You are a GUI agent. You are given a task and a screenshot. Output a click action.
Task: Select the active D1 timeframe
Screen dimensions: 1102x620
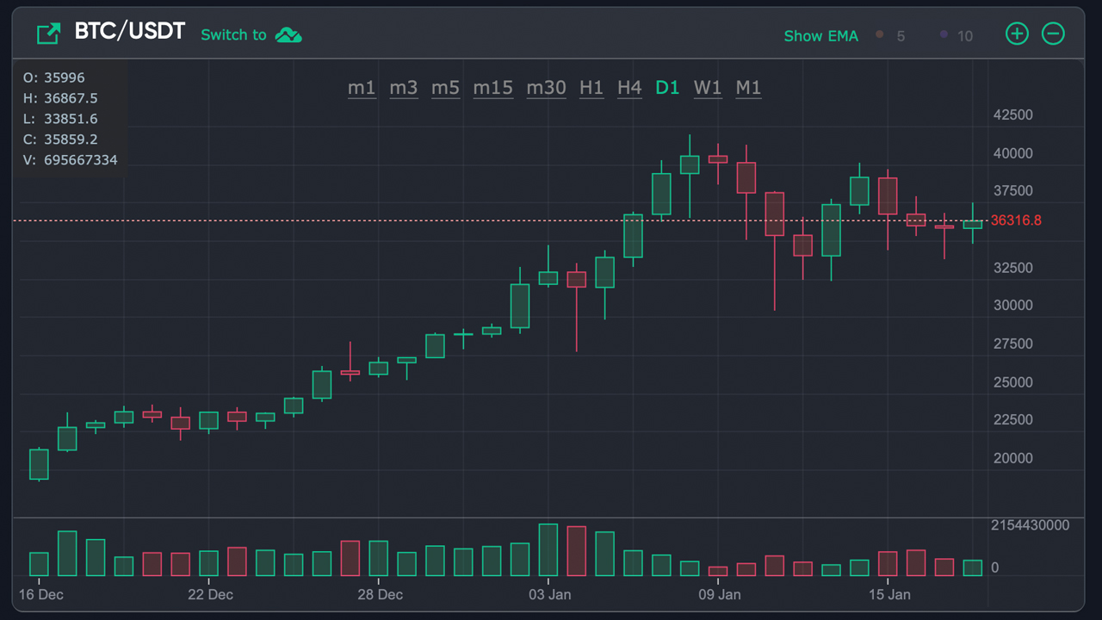click(x=667, y=88)
